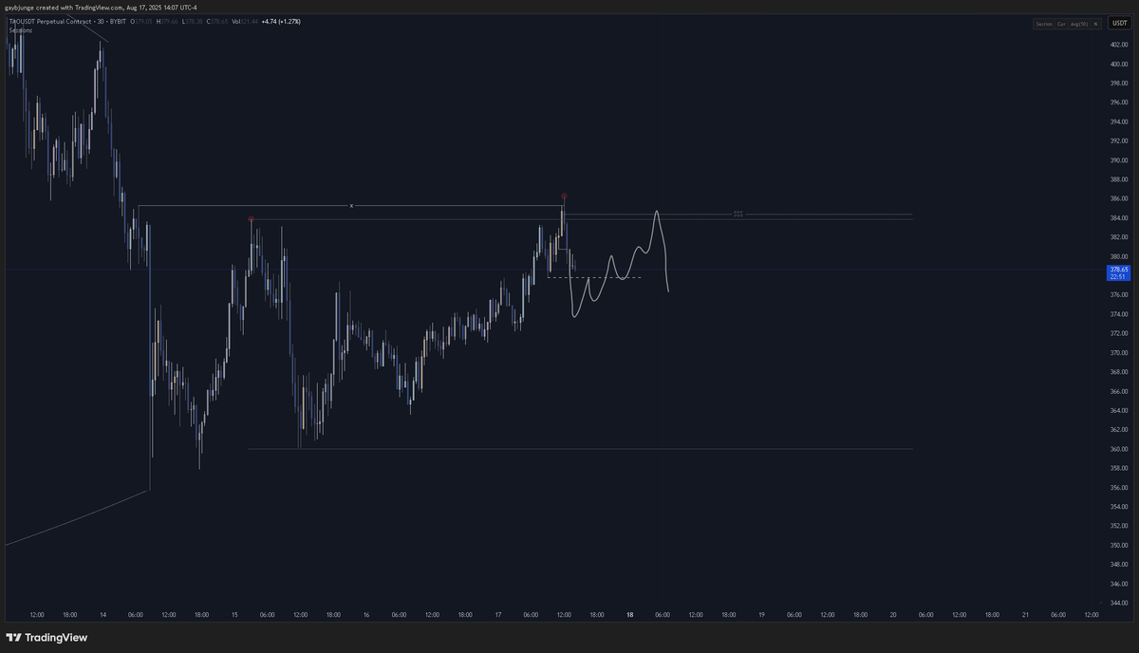Click the 360.00 price axis label
Screen dimensions: 1139x653
pos(1118,449)
